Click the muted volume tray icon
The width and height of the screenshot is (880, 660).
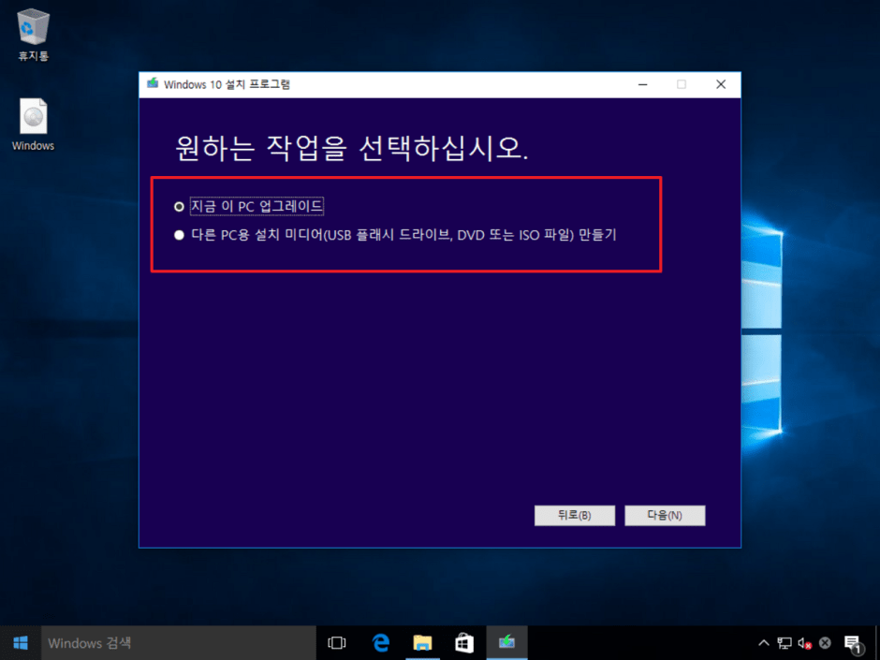(x=804, y=643)
